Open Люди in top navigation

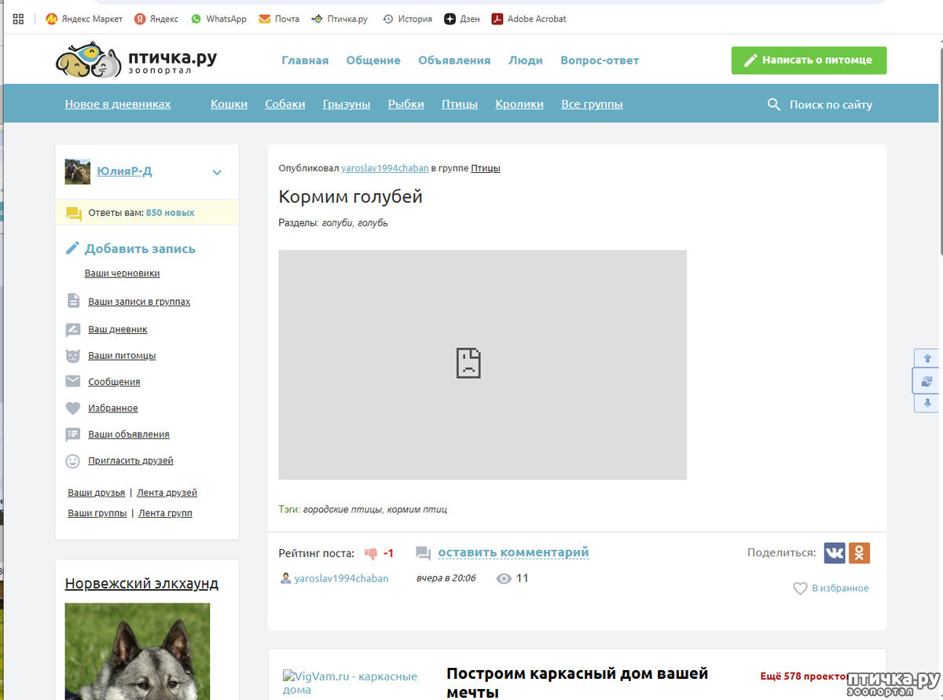pyautogui.click(x=526, y=60)
